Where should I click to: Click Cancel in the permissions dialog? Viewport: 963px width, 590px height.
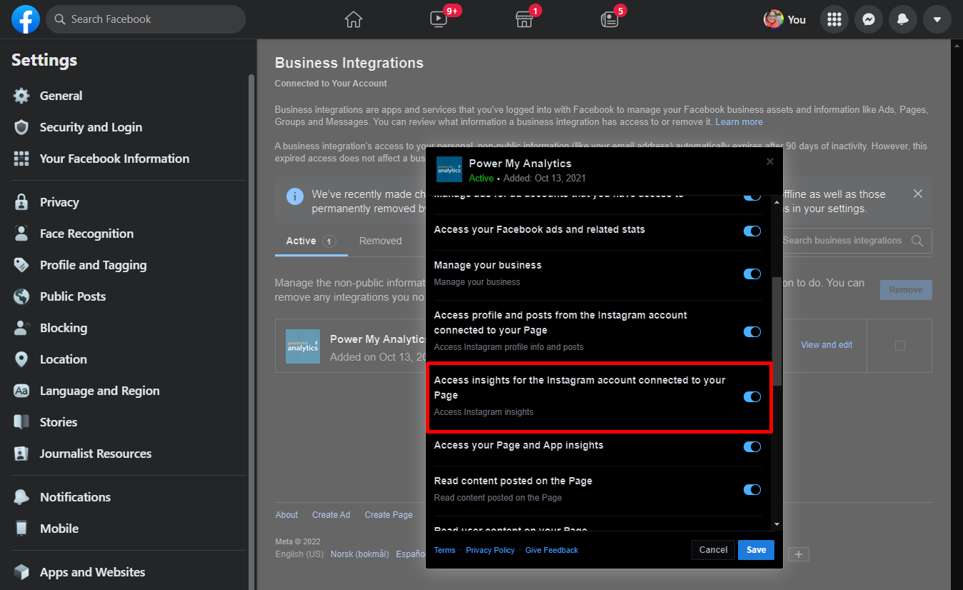tap(713, 550)
